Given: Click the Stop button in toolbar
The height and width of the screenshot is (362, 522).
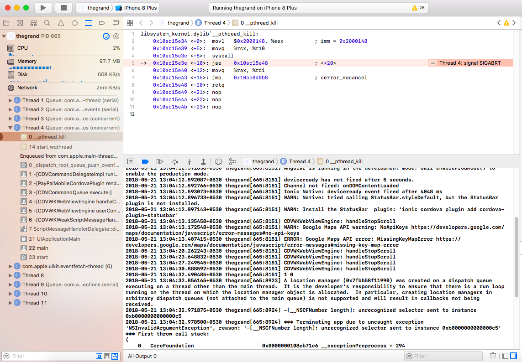Looking at the screenshot, I should coord(64,8).
